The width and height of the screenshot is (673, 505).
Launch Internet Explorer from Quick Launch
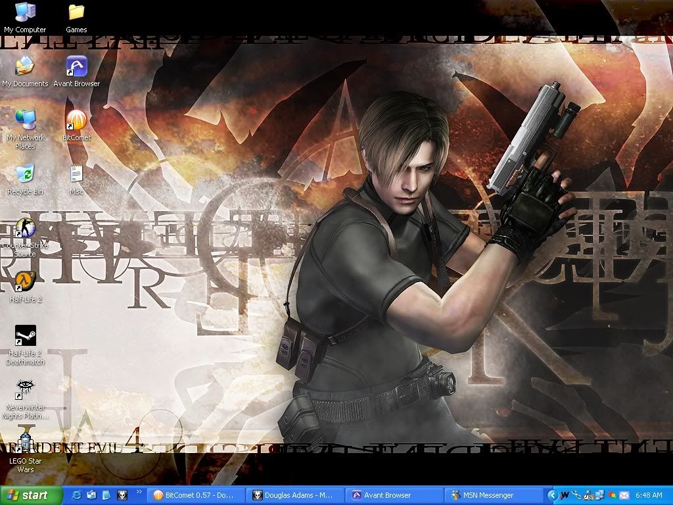click(77, 495)
